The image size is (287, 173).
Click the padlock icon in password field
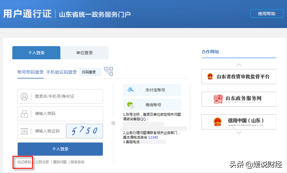point(24,114)
